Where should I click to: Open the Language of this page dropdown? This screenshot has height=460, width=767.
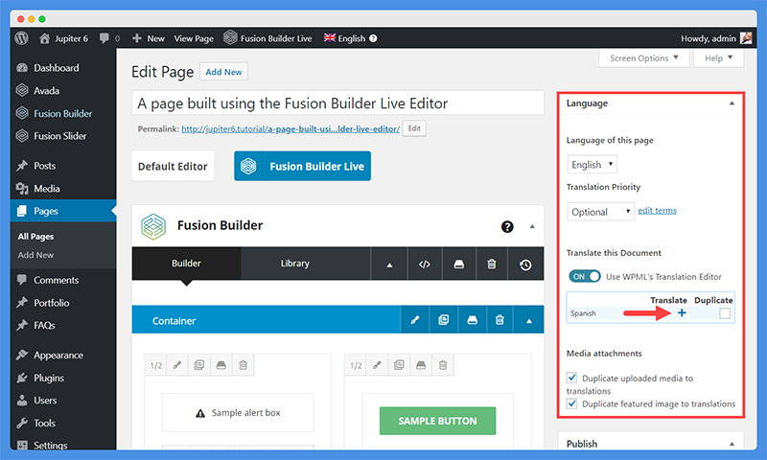point(592,164)
